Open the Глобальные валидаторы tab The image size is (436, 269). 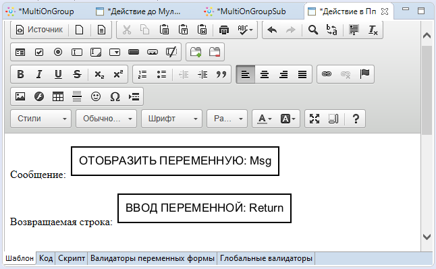pyautogui.click(x=266, y=258)
